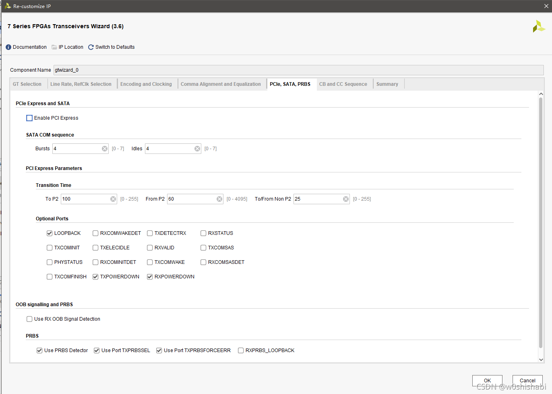Check the RXPRBS_LOOPBACK option

[x=241, y=350]
